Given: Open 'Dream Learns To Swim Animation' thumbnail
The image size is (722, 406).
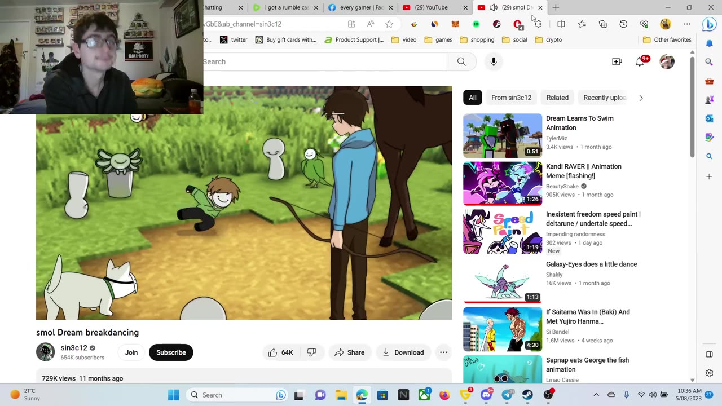Looking at the screenshot, I should point(503,135).
